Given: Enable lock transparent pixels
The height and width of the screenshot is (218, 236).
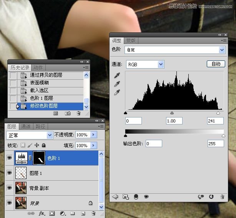Looking at the screenshot, I should tap(23, 145).
